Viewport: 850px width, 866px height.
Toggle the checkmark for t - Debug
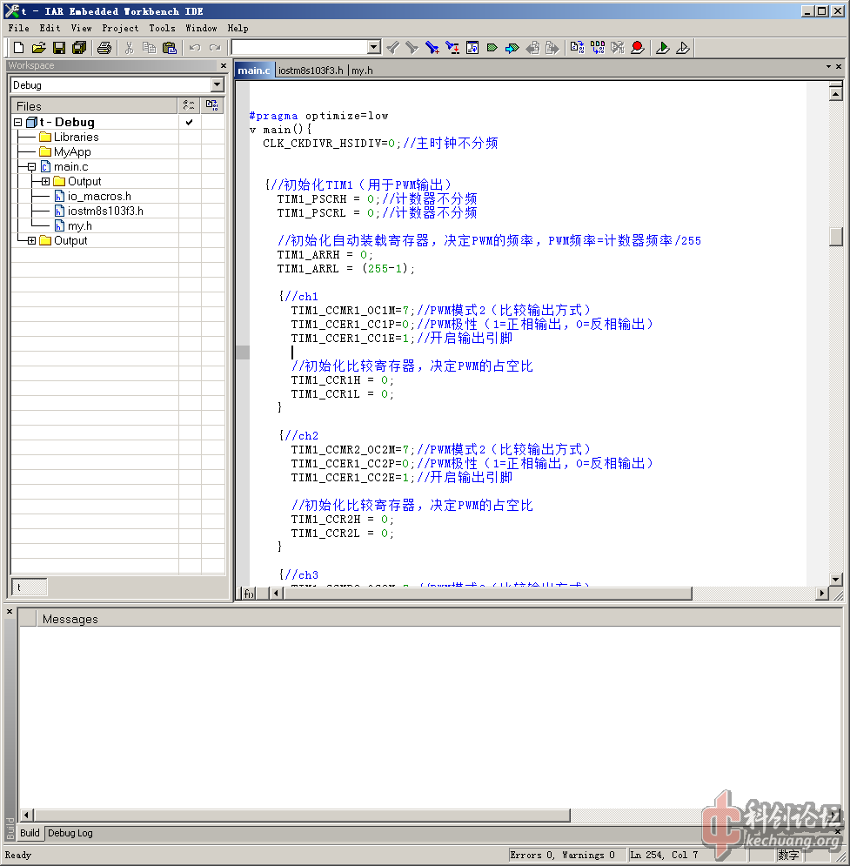click(x=190, y=122)
